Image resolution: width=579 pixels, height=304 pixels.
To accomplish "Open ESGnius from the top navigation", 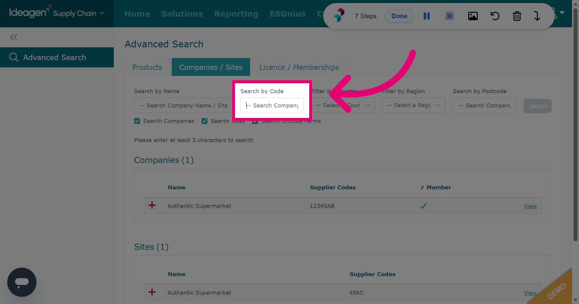I will [288, 14].
